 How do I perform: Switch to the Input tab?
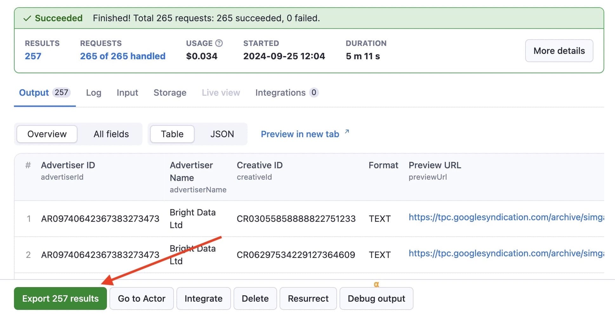point(127,93)
